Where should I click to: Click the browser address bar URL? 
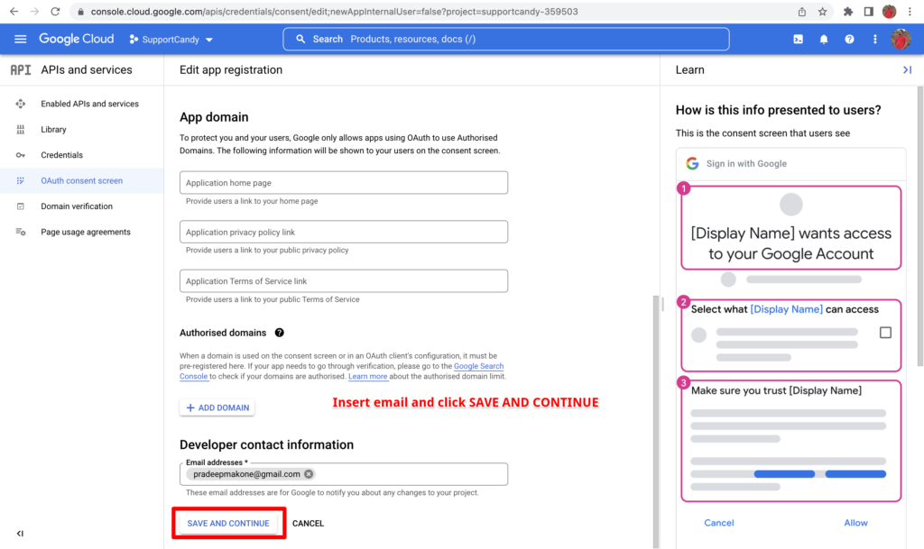pos(334,11)
